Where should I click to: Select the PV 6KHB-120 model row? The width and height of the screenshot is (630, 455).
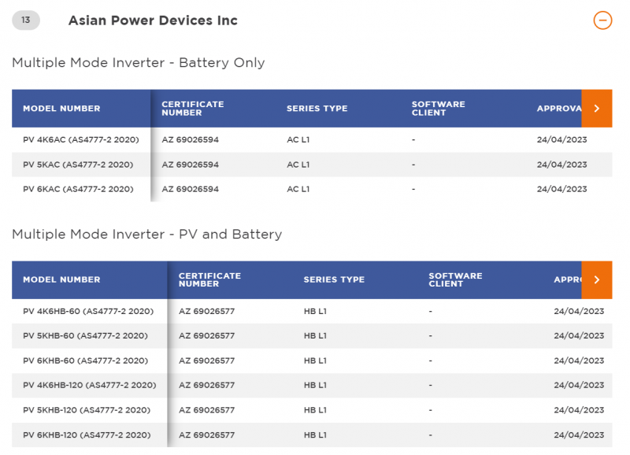[87, 435]
